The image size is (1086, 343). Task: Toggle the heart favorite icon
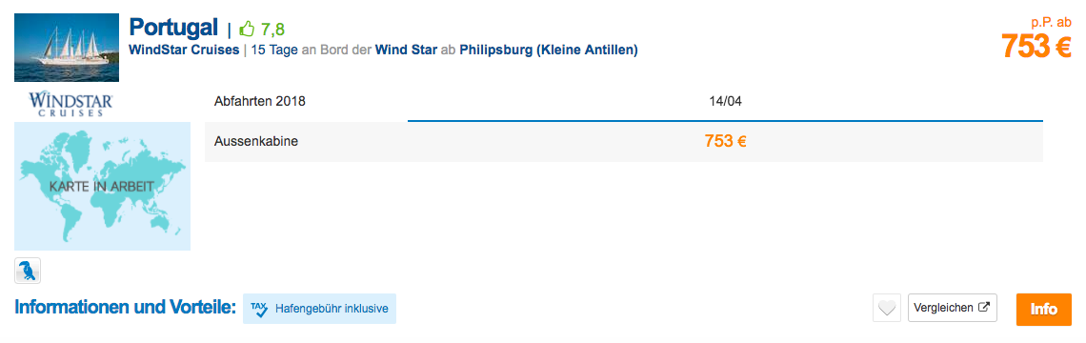click(887, 308)
